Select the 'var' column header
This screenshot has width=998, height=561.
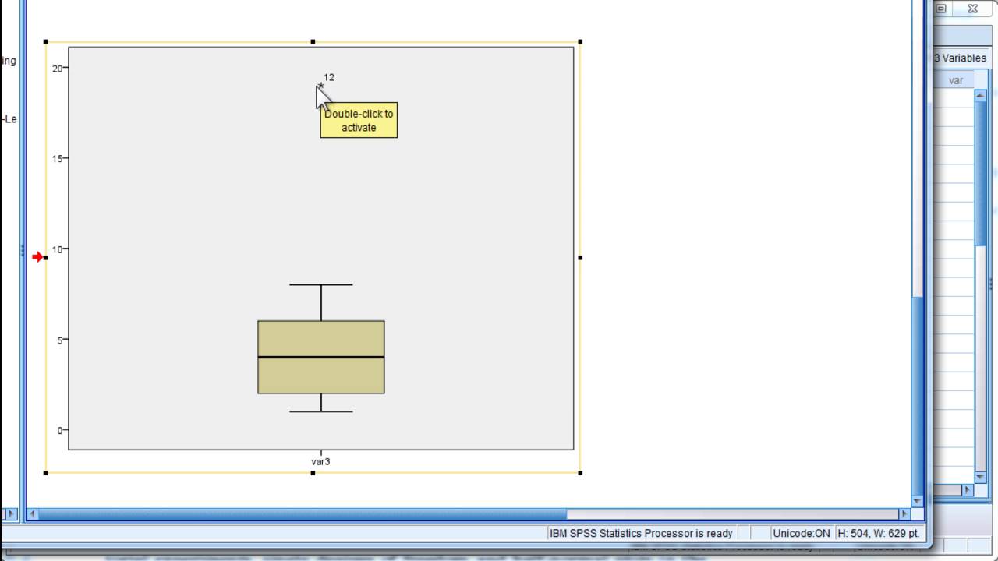(x=955, y=80)
